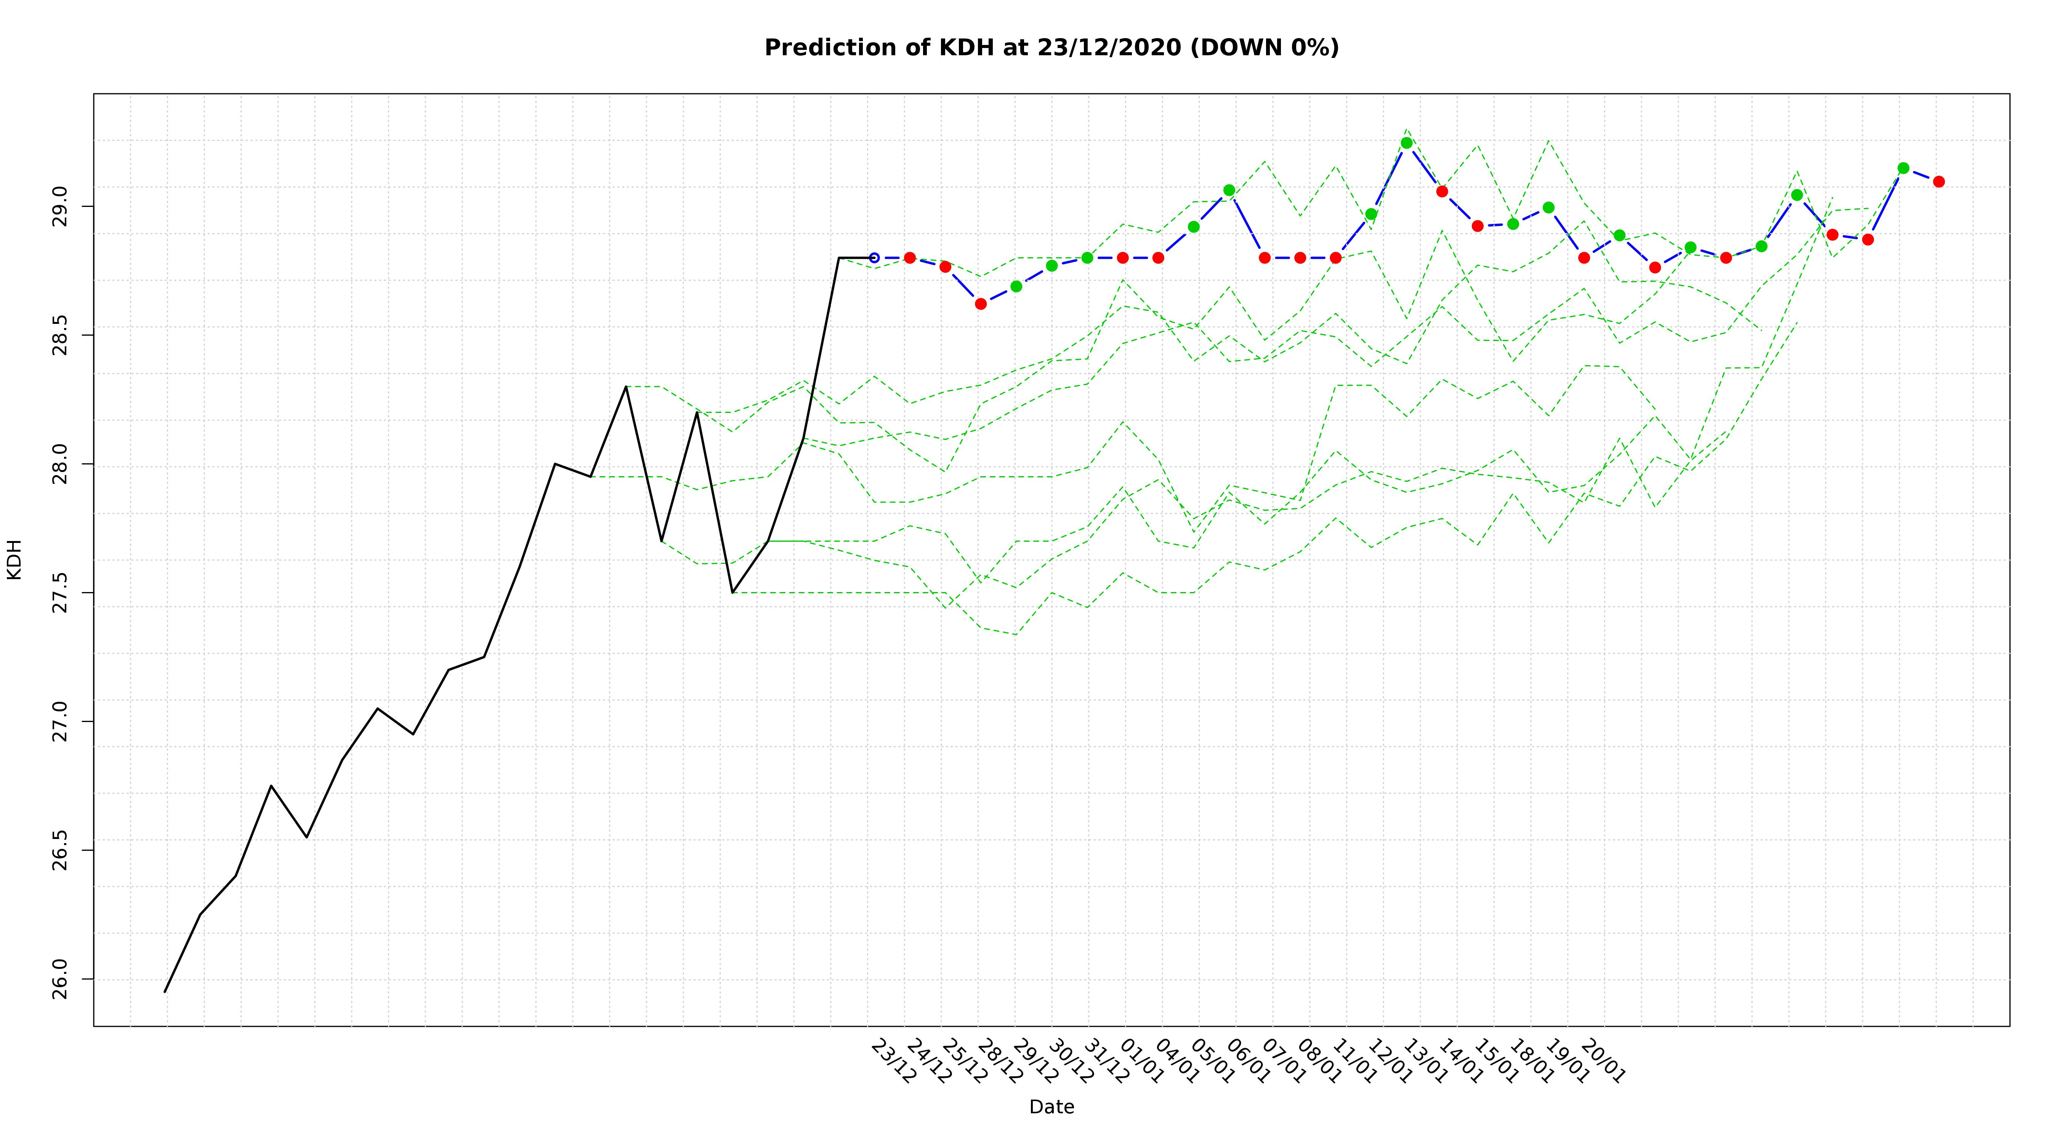This screenshot has width=2058, height=1143.
Task: Click the '01/01' date label
Action: (1142, 1061)
